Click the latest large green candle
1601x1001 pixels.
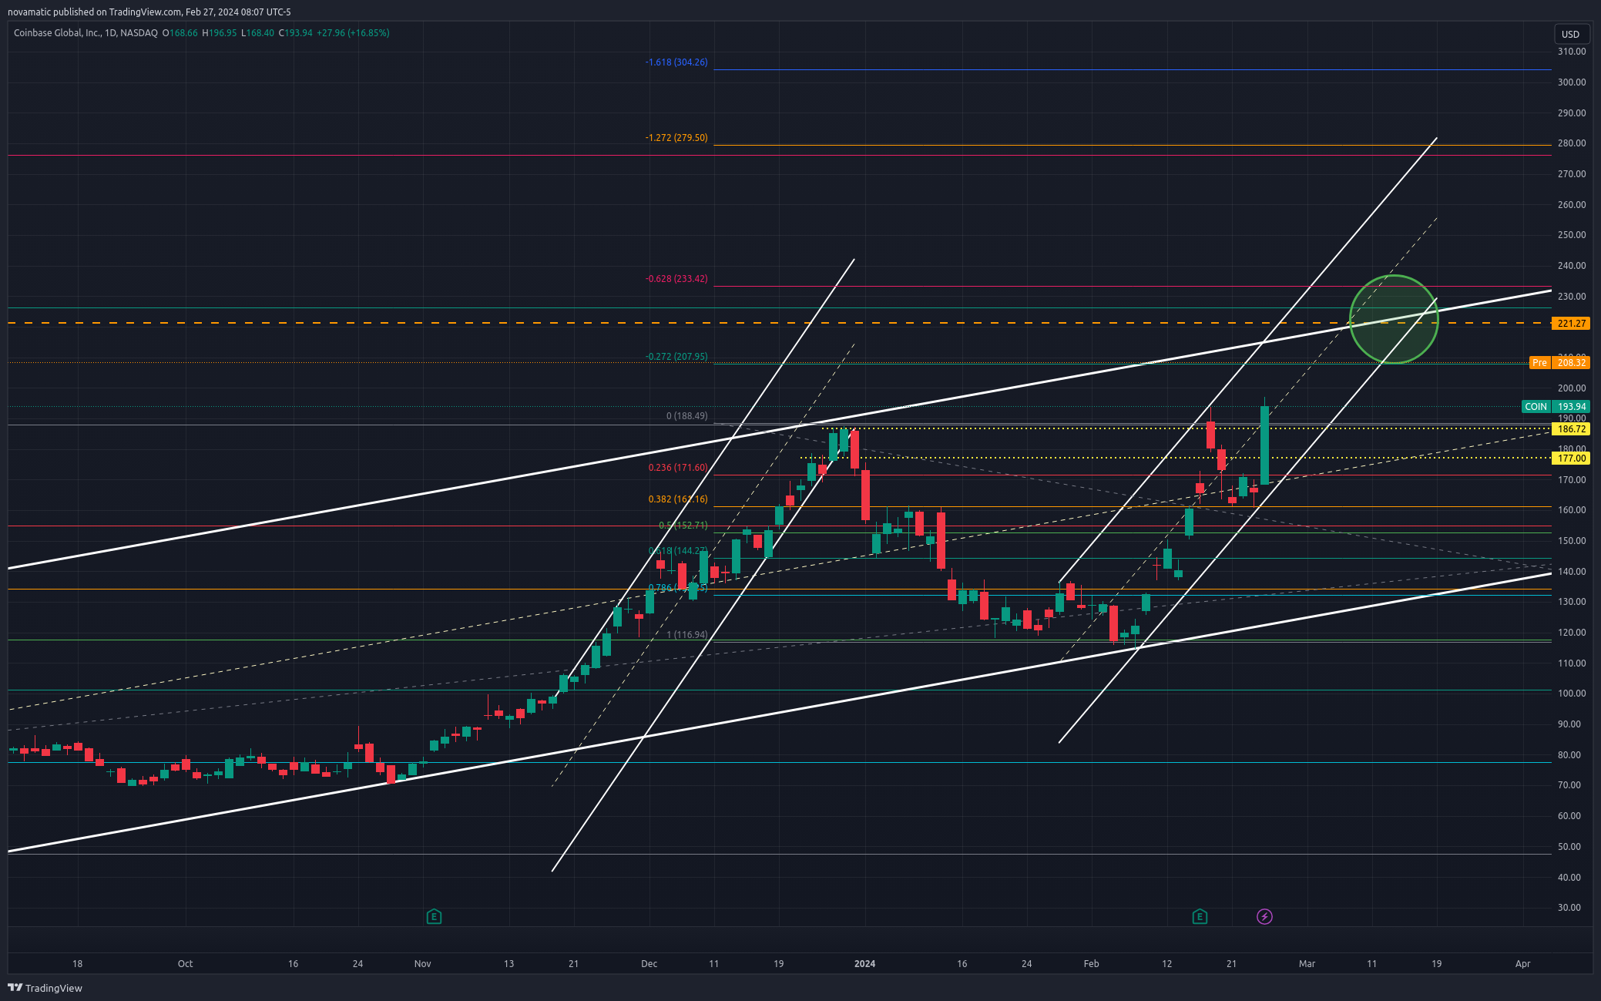pyautogui.click(x=1264, y=445)
